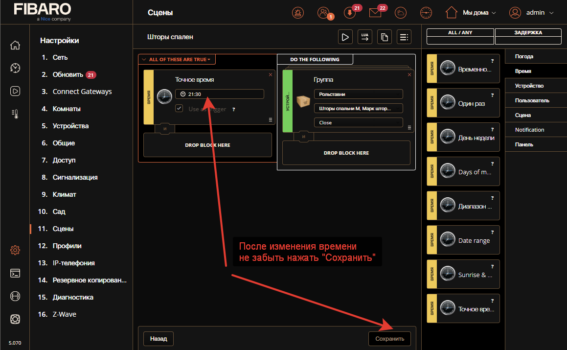The image size is (567, 350).
Task: Run the scene with the play button
Action: pos(345,37)
